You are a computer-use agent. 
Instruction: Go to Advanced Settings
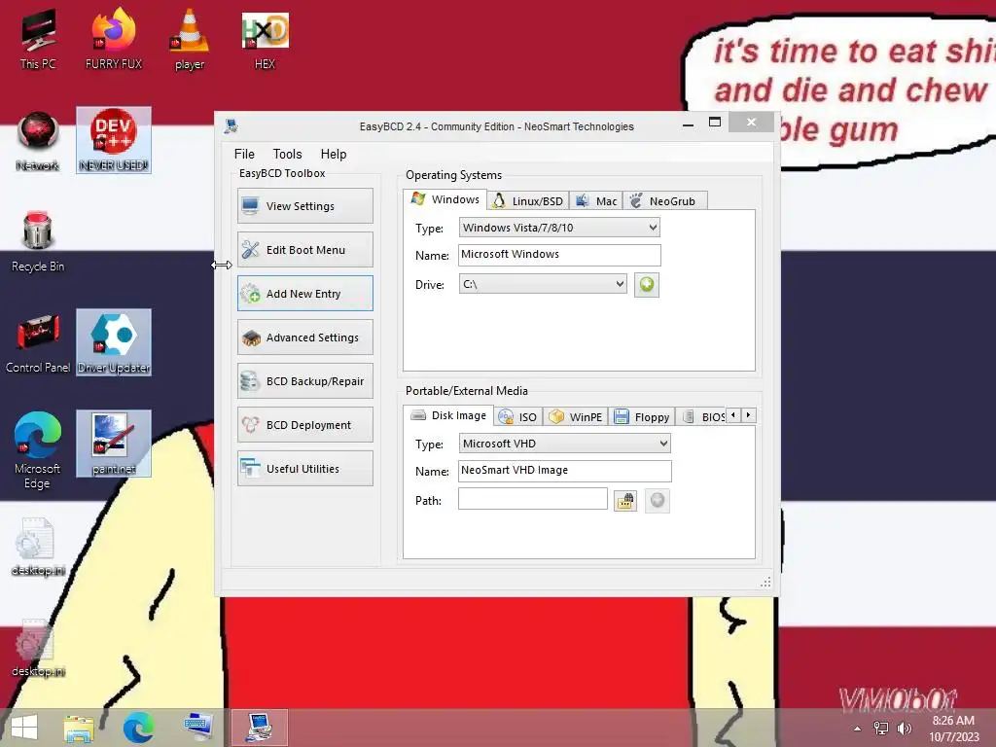pos(304,338)
